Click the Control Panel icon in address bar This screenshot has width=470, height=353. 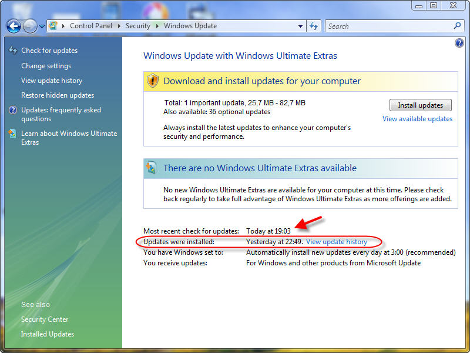pyautogui.click(x=53, y=26)
